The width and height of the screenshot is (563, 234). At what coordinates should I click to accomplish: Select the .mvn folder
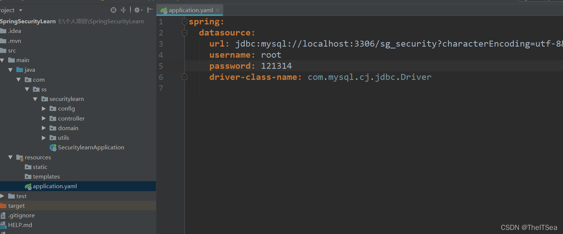coord(14,41)
